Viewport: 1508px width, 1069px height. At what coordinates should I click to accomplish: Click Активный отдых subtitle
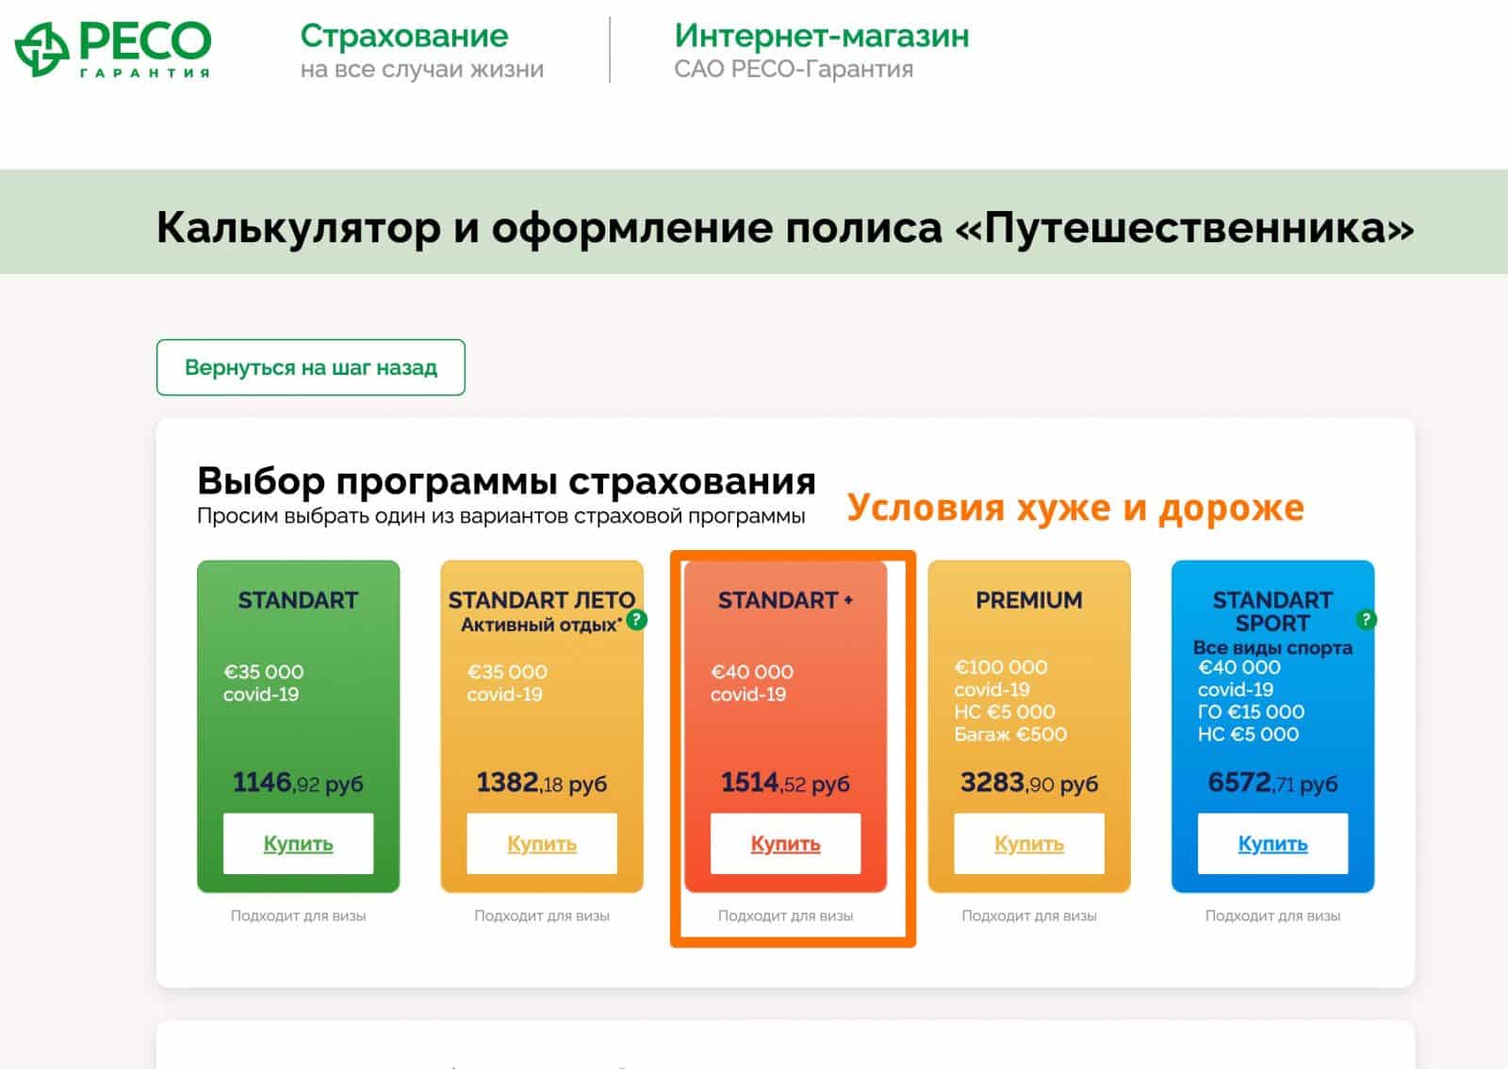pyautogui.click(x=541, y=624)
